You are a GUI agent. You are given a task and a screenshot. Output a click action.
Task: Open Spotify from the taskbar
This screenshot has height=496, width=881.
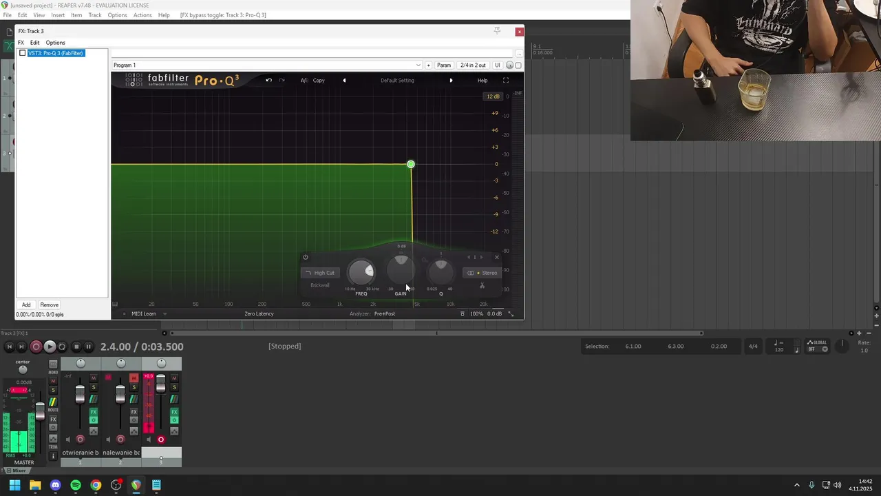[x=76, y=485]
